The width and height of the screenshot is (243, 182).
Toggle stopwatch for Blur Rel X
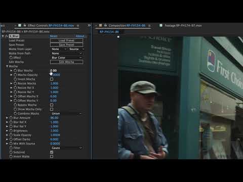pyautogui.click(x=11, y=122)
